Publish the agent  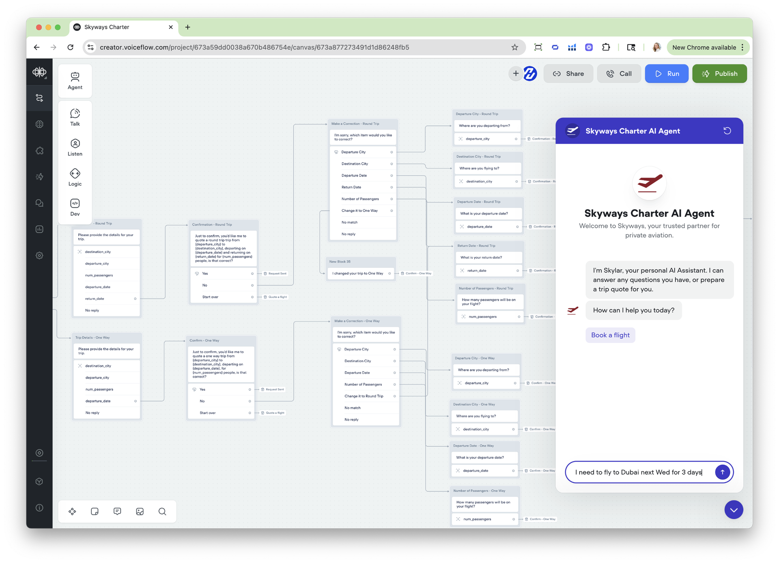[719, 73]
